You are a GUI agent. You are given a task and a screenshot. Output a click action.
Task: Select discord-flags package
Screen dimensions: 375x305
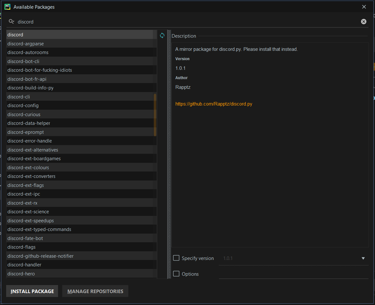pos(81,247)
